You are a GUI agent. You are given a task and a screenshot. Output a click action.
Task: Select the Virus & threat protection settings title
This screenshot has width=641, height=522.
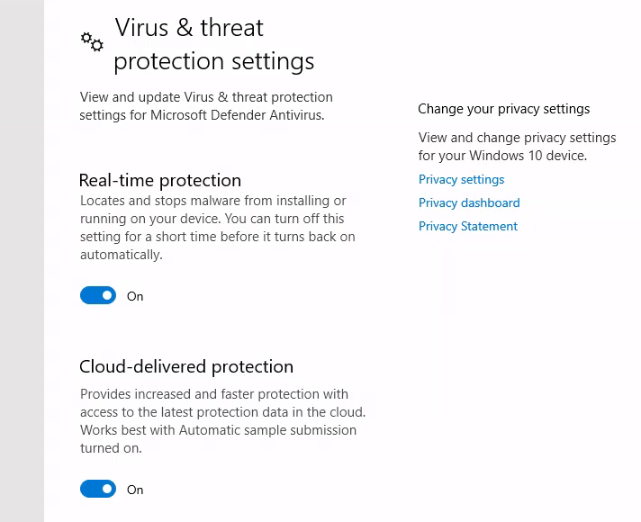213,45
